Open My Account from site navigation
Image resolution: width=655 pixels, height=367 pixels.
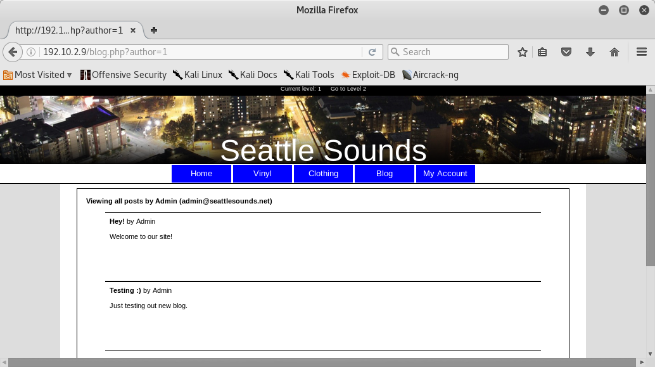pos(445,174)
